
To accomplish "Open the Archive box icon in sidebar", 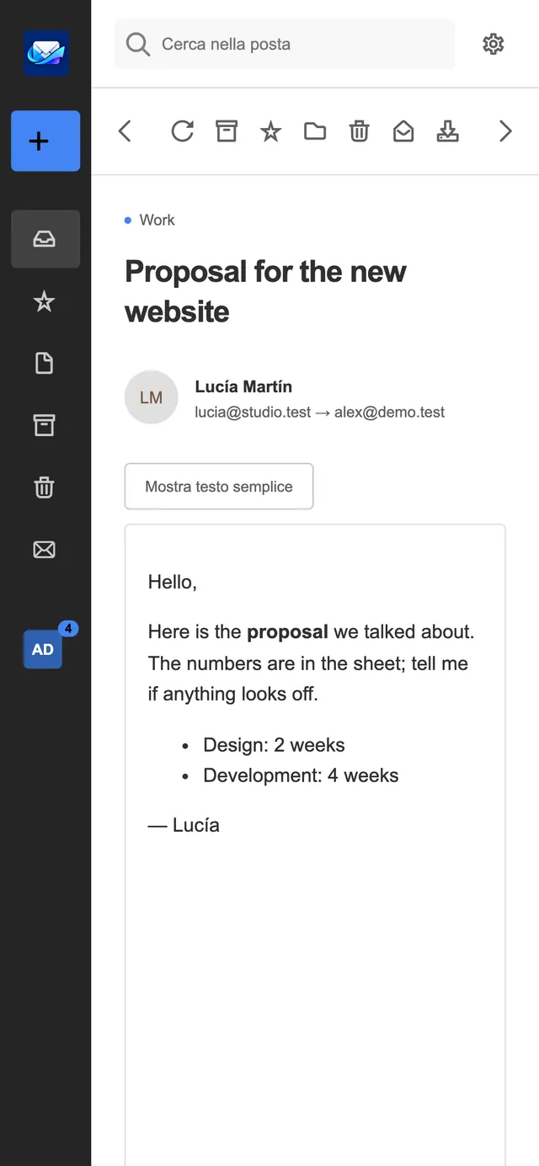I will tap(44, 425).
